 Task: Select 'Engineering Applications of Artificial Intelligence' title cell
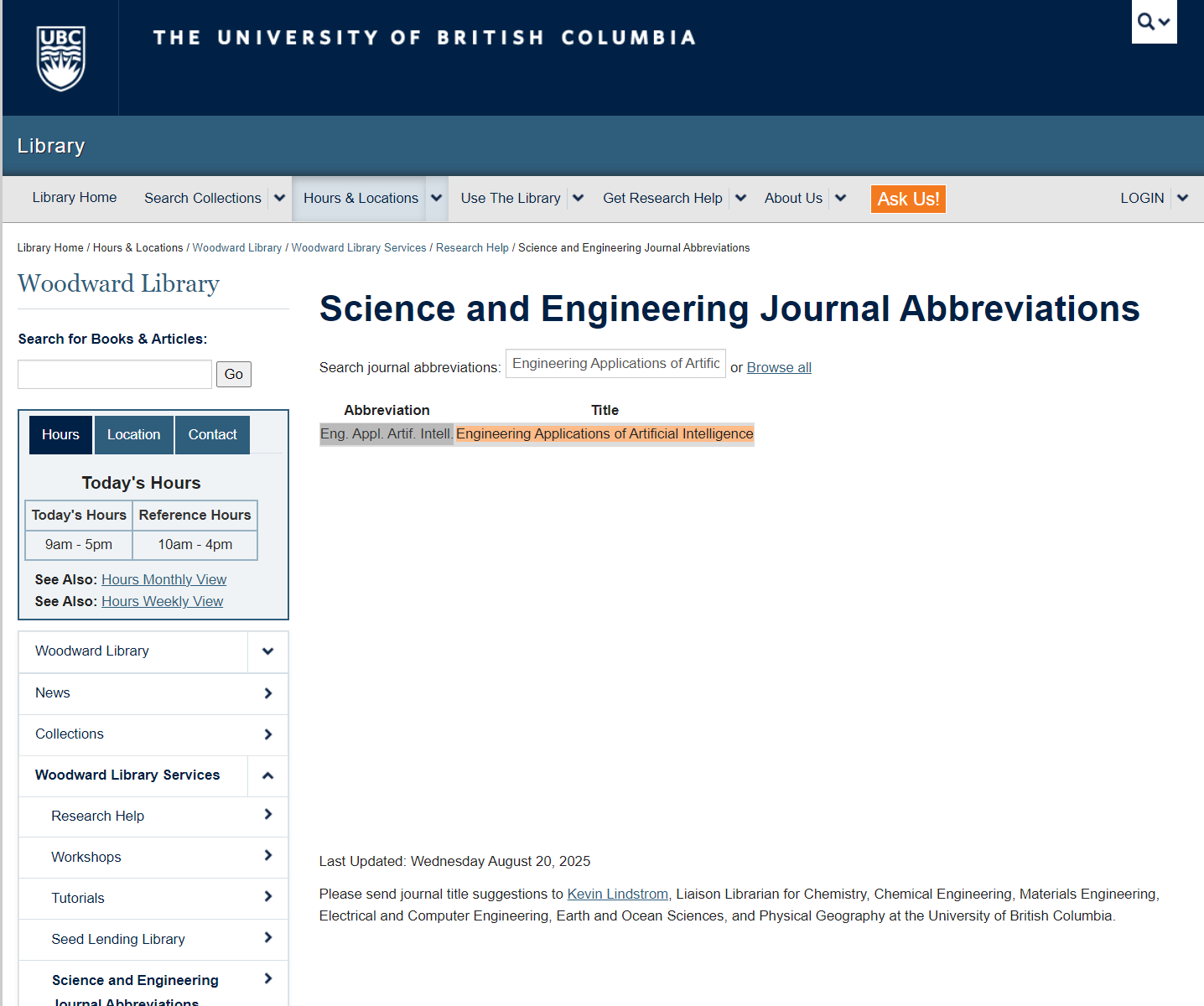605,434
